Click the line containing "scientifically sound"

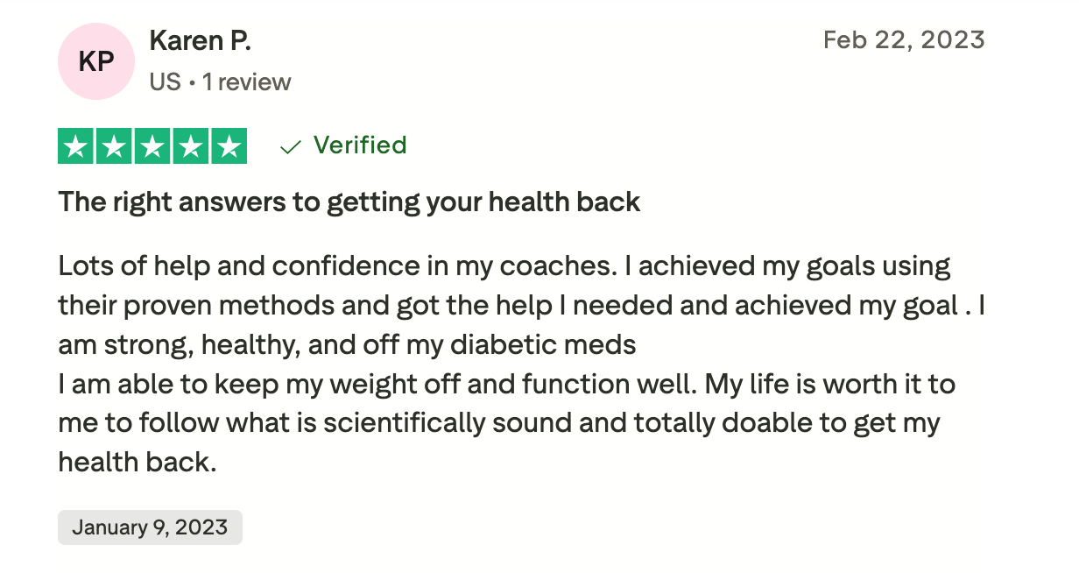pos(498,424)
